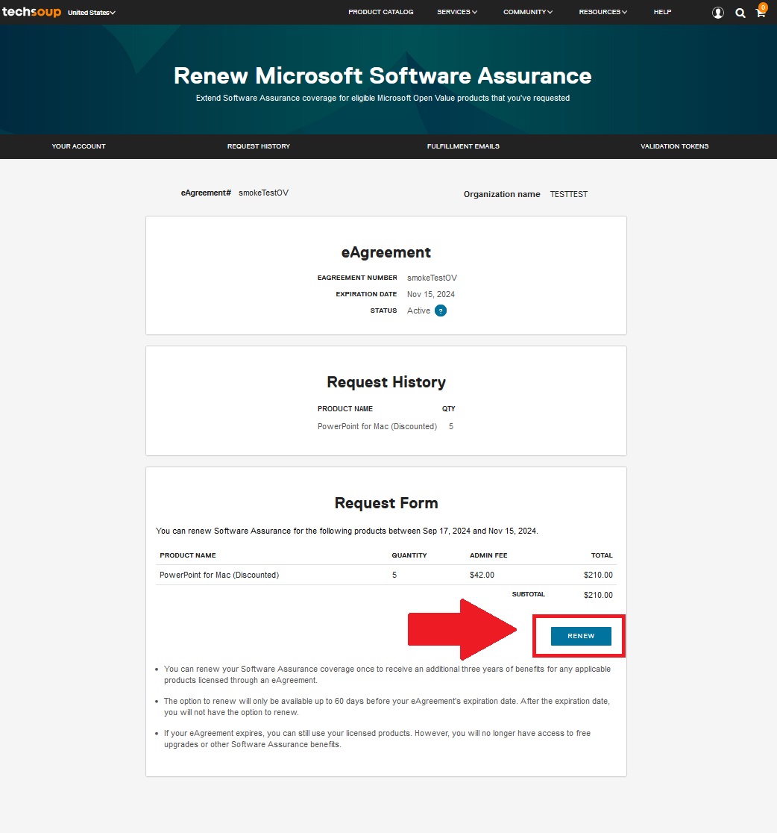The height and width of the screenshot is (833, 777).
Task: Click the eAgreement card heading
Action: (x=386, y=252)
